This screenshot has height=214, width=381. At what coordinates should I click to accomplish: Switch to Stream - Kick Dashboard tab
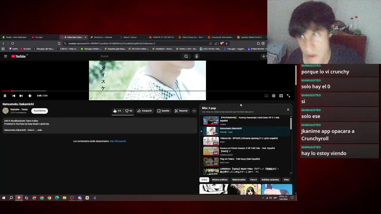point(15,37)
